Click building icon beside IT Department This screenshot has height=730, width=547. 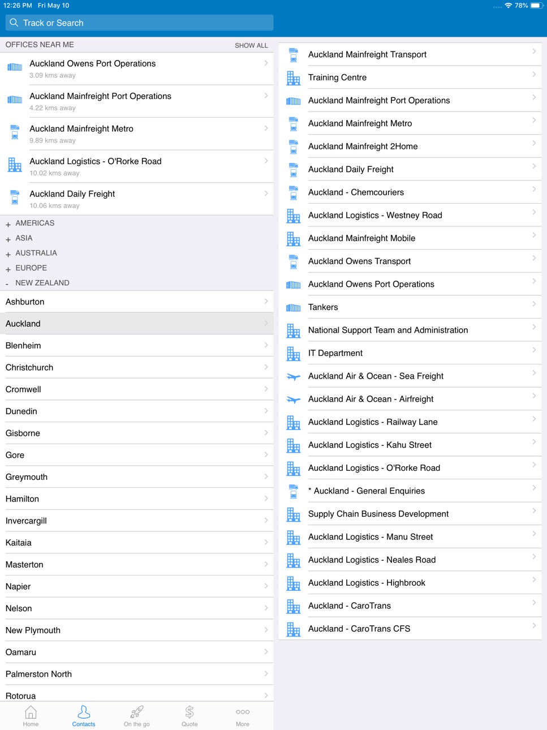(x=293, y=354)
